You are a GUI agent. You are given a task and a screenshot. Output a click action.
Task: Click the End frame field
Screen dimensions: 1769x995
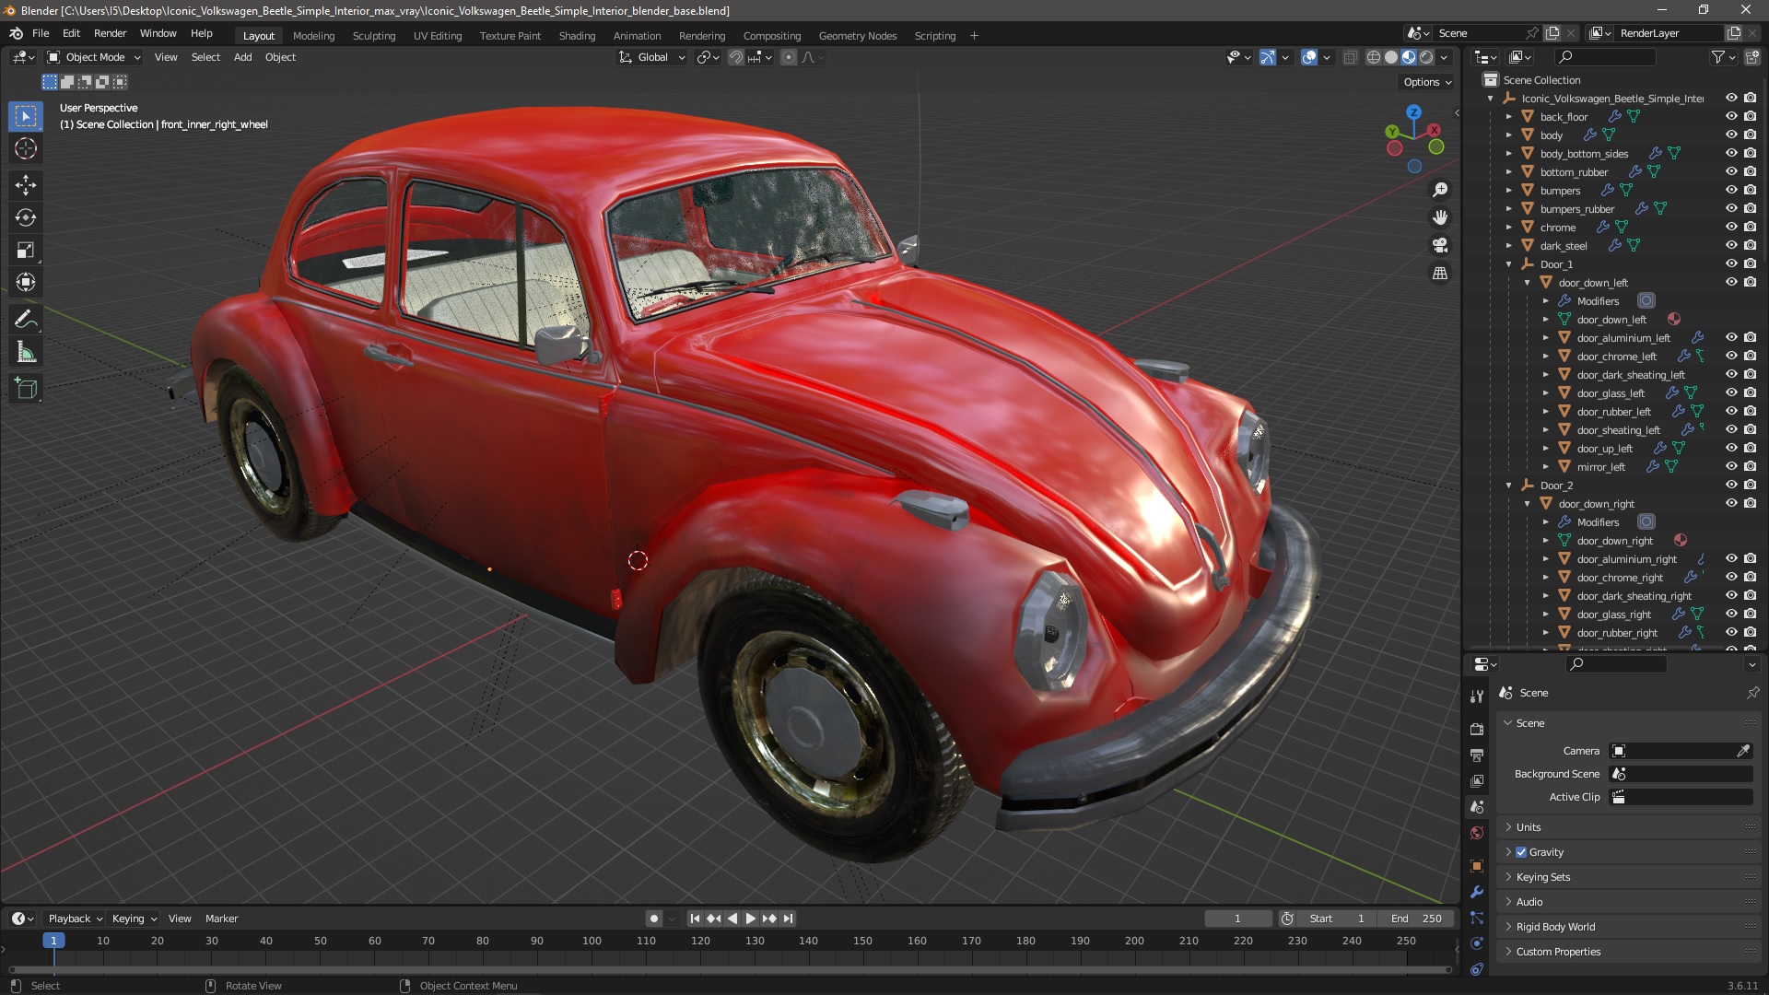coord(1416,919)
